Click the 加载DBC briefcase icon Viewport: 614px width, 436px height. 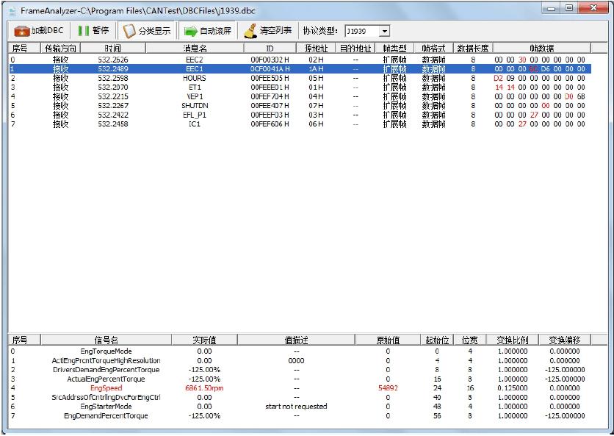21,32
